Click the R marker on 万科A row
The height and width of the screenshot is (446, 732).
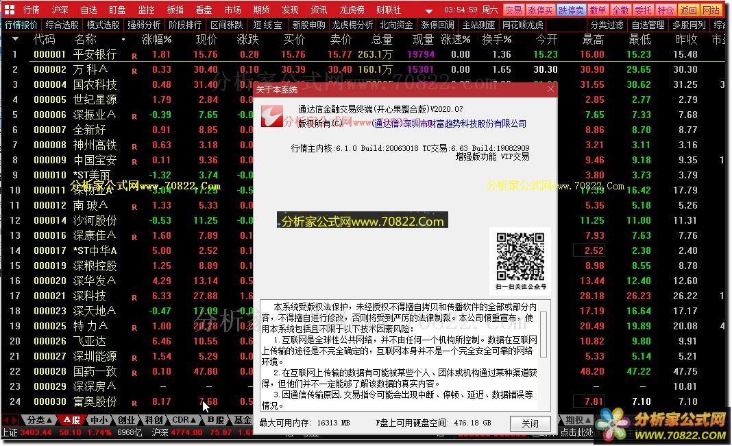[x=134, y=71]
